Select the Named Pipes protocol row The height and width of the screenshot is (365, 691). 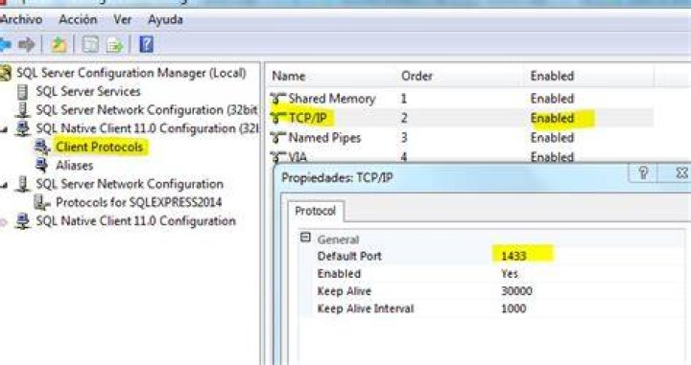(x=461, y=138)
